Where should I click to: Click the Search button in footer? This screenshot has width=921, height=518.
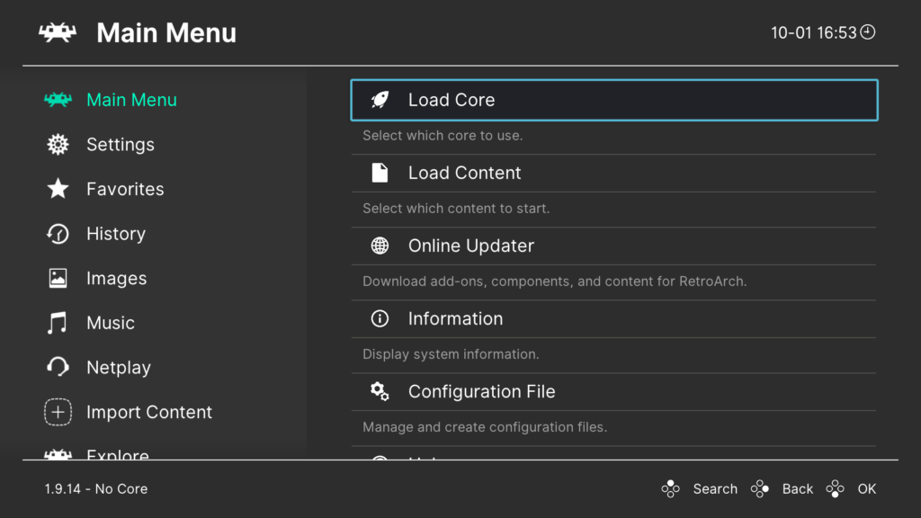(699, 488)
